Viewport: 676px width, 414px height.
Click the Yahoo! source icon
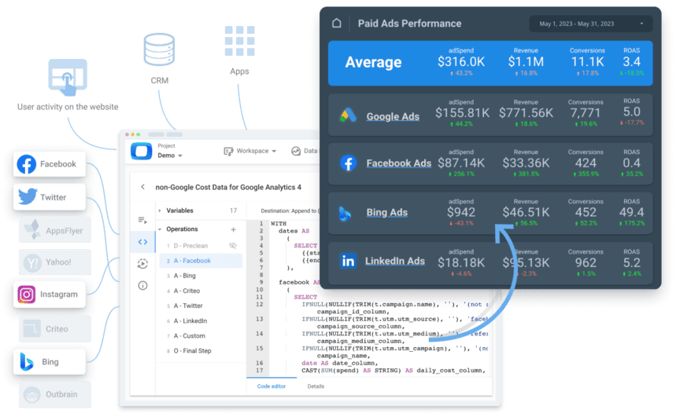pos(32,262)
